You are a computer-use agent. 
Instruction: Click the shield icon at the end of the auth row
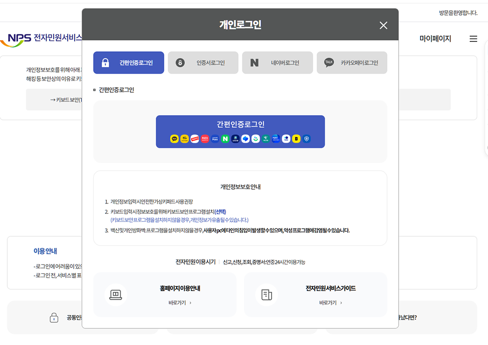(x=306, y=139)
